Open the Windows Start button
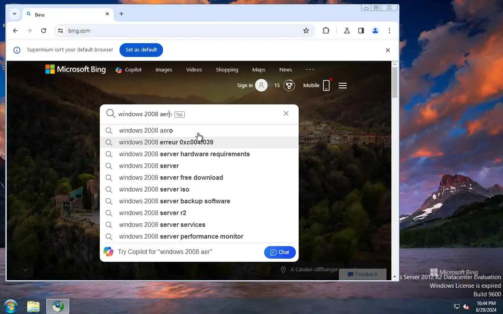This screenshot has width=503, height=314. [x=10, y=306]
